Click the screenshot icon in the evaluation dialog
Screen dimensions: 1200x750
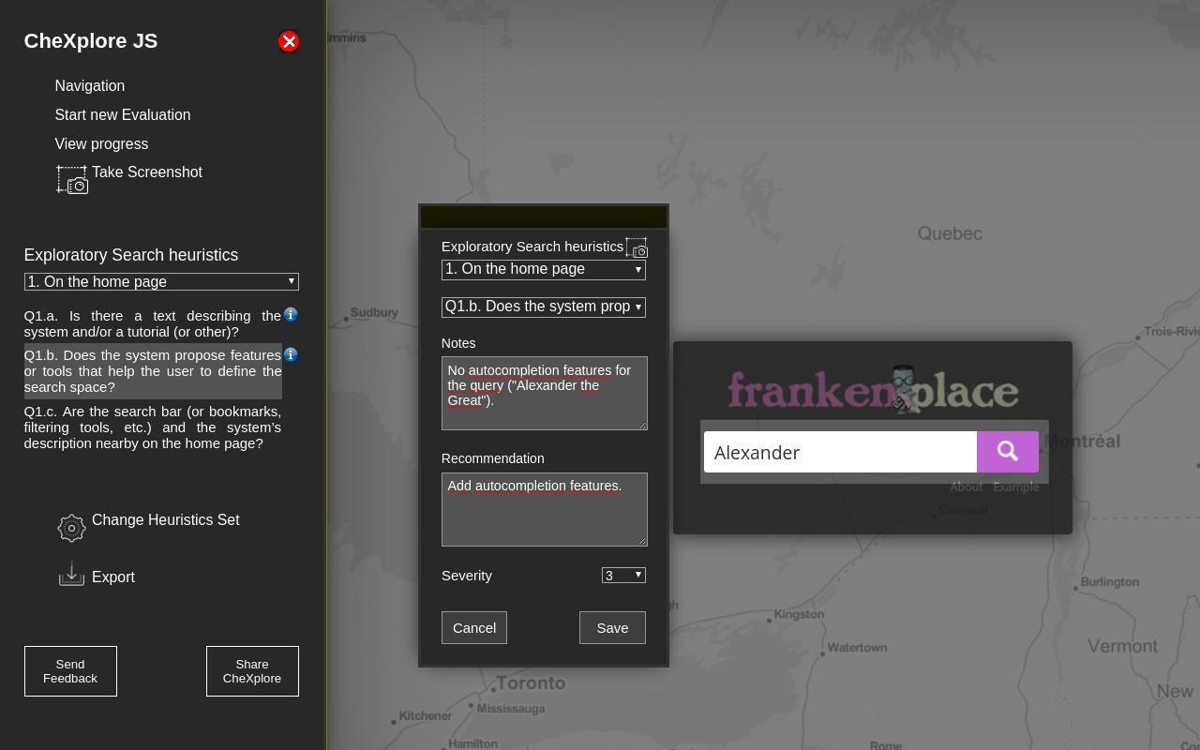pos(637,248)
